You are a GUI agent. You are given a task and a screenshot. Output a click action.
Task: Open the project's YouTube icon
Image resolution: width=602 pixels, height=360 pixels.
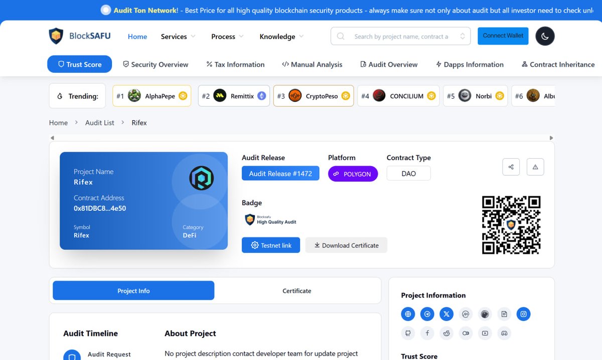click(x=485, y=332)
